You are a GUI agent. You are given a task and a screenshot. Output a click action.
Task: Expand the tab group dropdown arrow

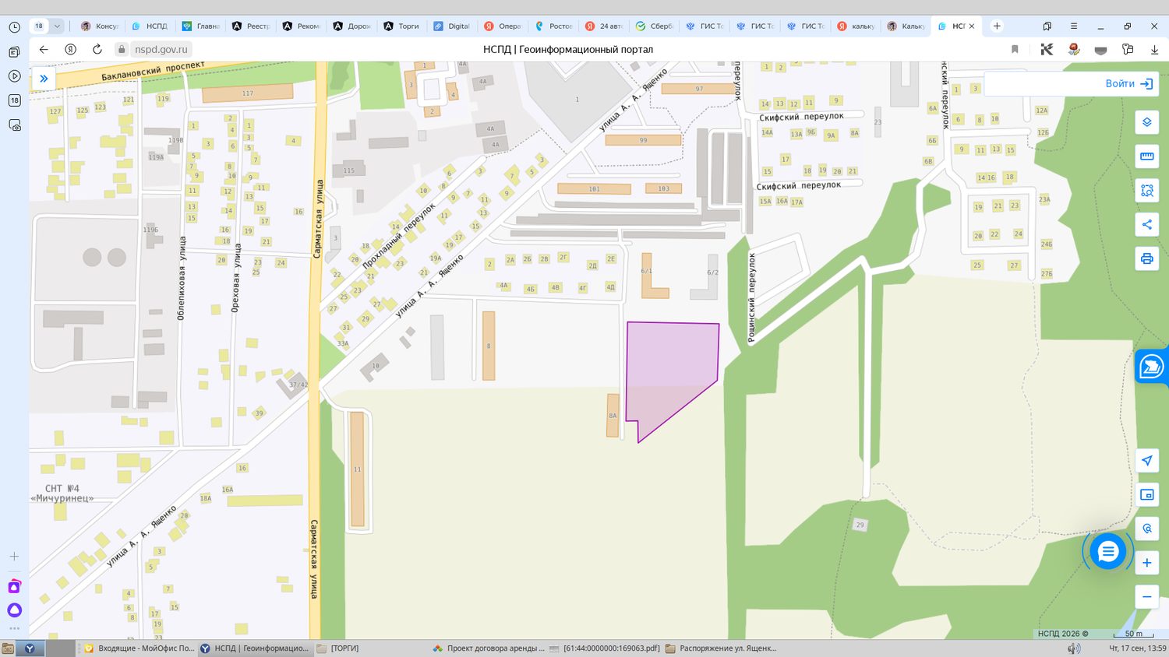[57, 26]
